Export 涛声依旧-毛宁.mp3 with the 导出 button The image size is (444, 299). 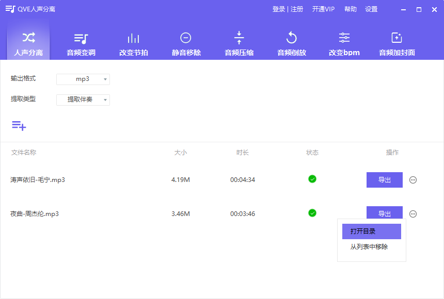coord(384,179)
